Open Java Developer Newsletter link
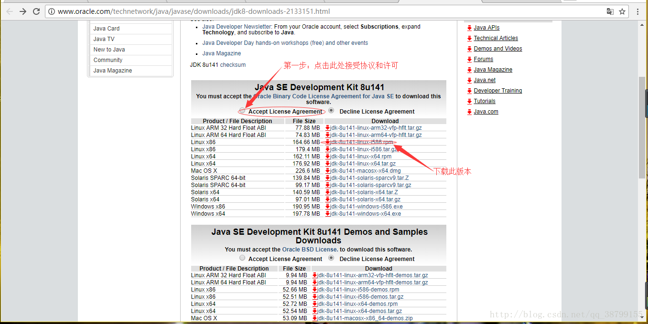The height and width of the screenshot is (324, 648). click(237, 27)
